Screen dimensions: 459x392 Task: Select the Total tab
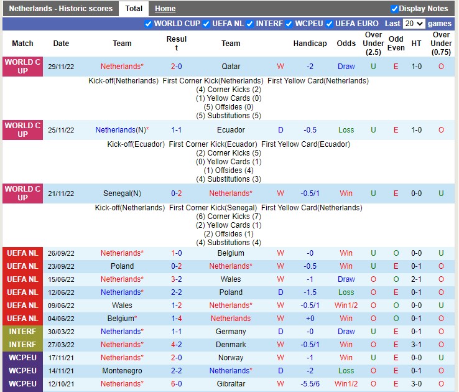(134, 9)
